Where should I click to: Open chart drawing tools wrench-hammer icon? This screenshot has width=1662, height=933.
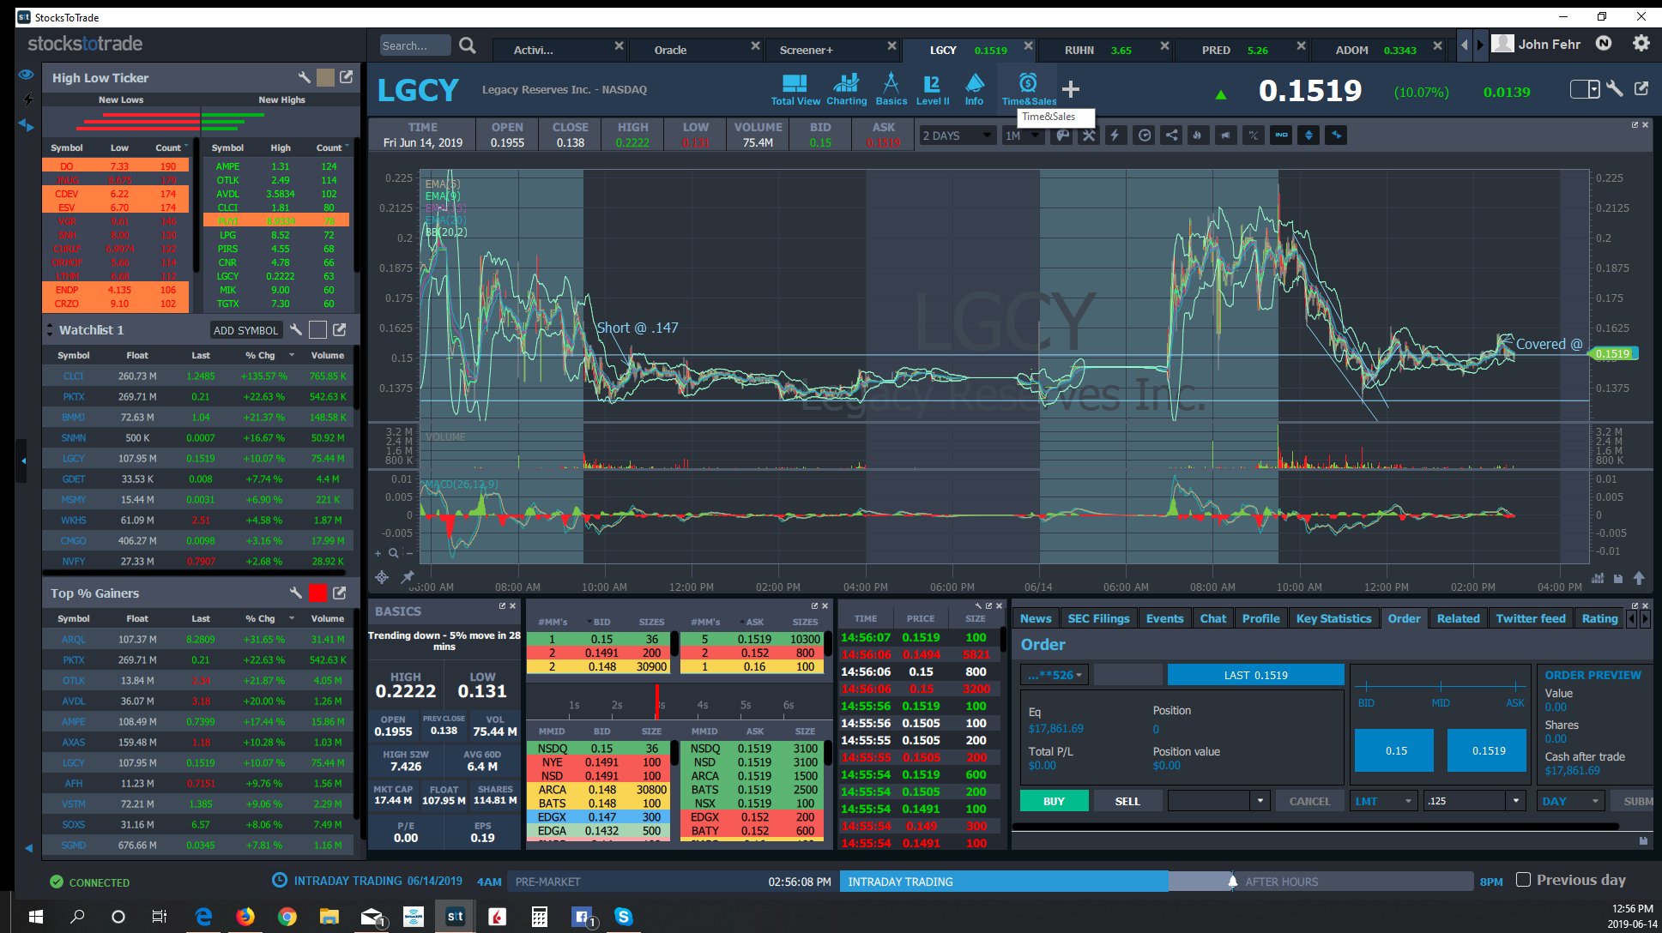[x=1089, y=135]
